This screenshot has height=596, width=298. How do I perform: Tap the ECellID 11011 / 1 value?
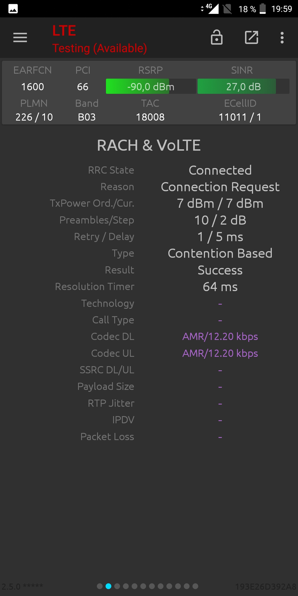point(240,117)
